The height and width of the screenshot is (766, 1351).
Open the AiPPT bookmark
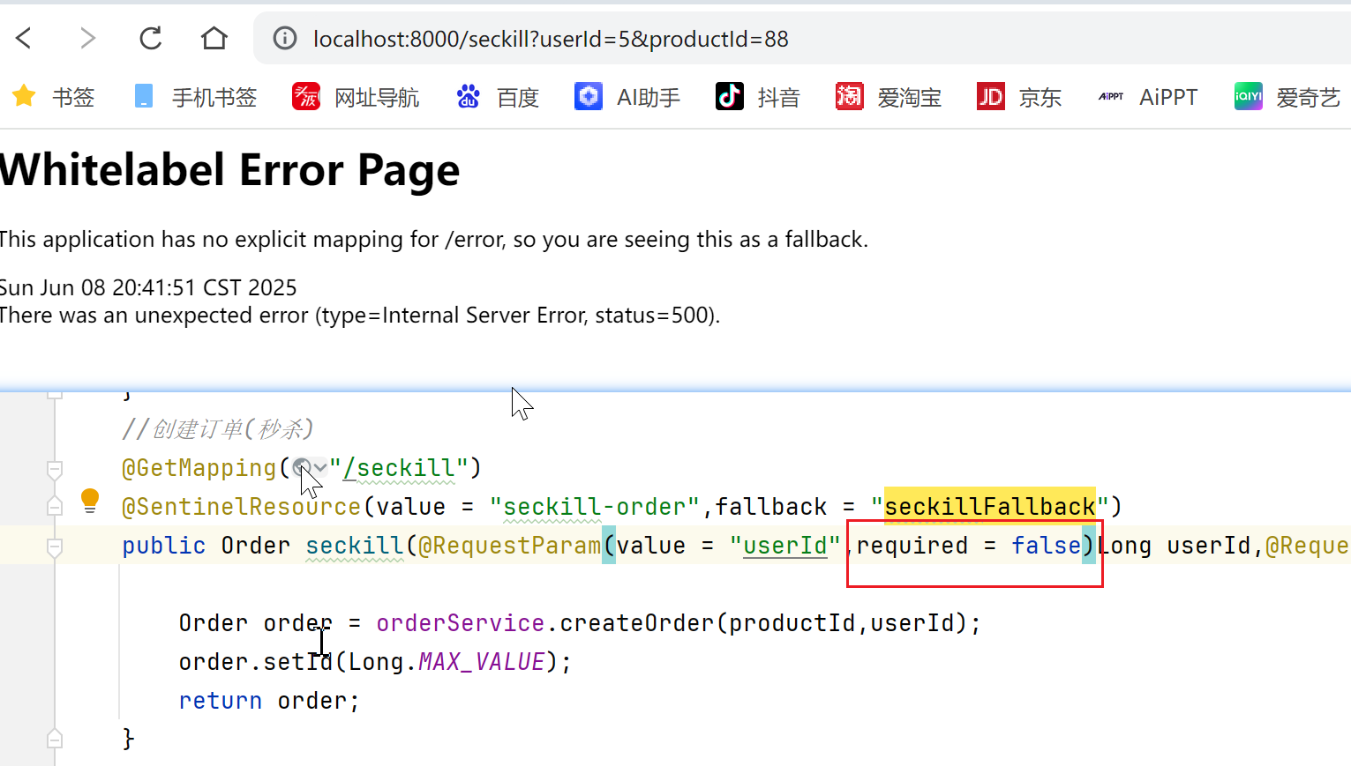click(x=1148, y=97)
